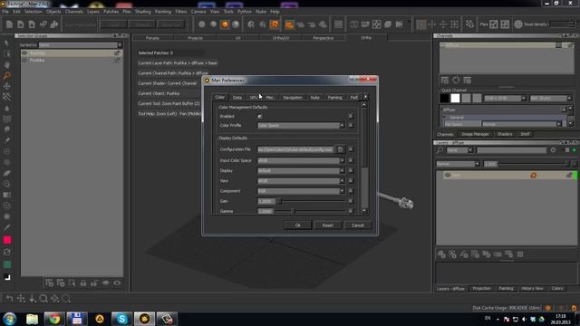
Task: Click Ok in Mari Preferences
Action: pyautogui.click(x=298, y=225)
